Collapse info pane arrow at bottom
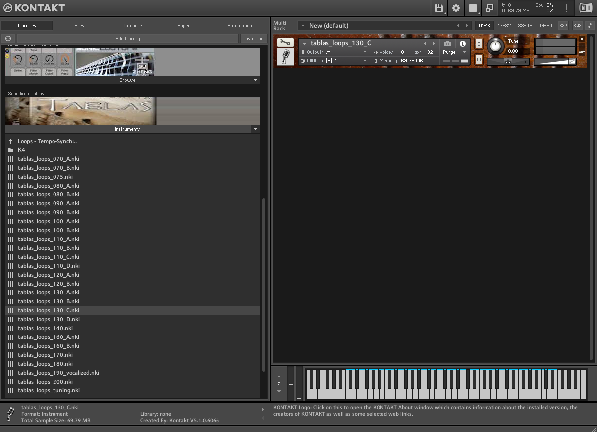Image resolution: width=597 pixels, height=432 pixels. (263, 409)
